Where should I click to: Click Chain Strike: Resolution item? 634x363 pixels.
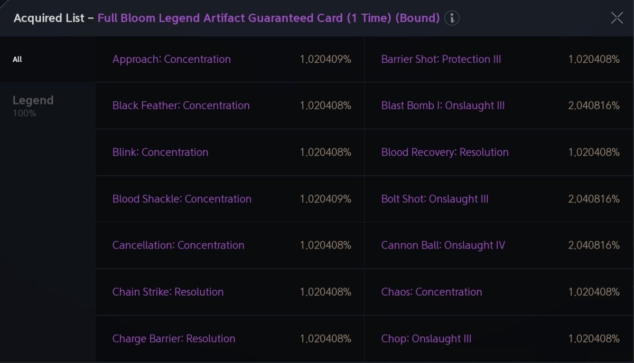168,292
